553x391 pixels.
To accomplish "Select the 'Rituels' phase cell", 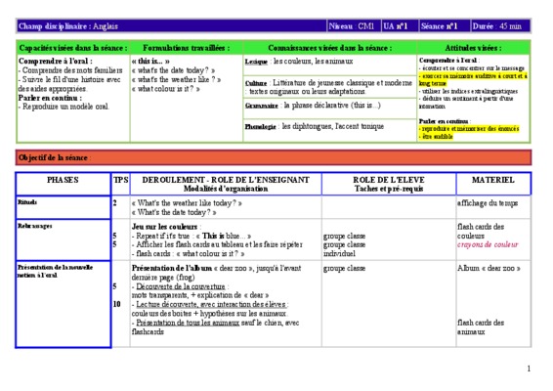I will pyautogui.click(x=64, y=207).
